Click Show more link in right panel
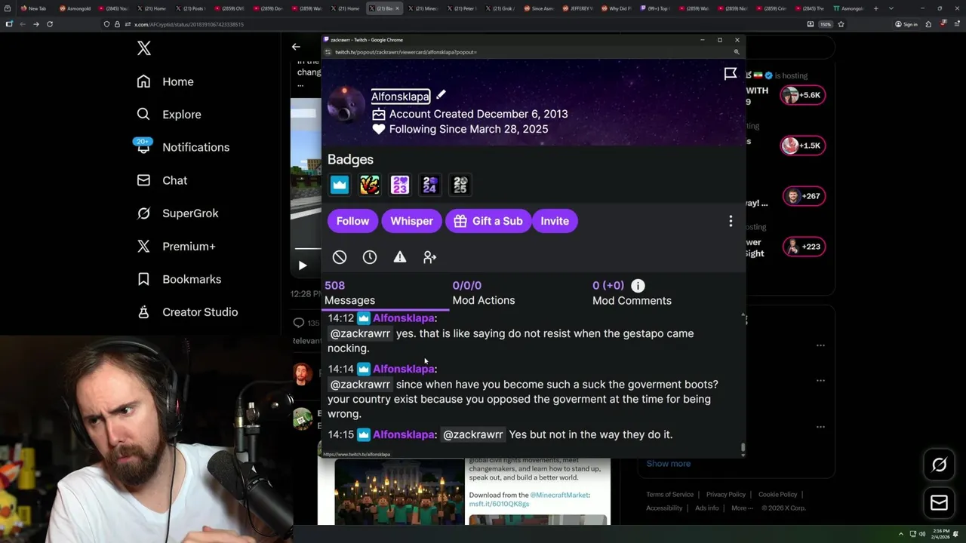Image resolution: width=966 pixels, height=543 pixels. (x=668, y=464)
